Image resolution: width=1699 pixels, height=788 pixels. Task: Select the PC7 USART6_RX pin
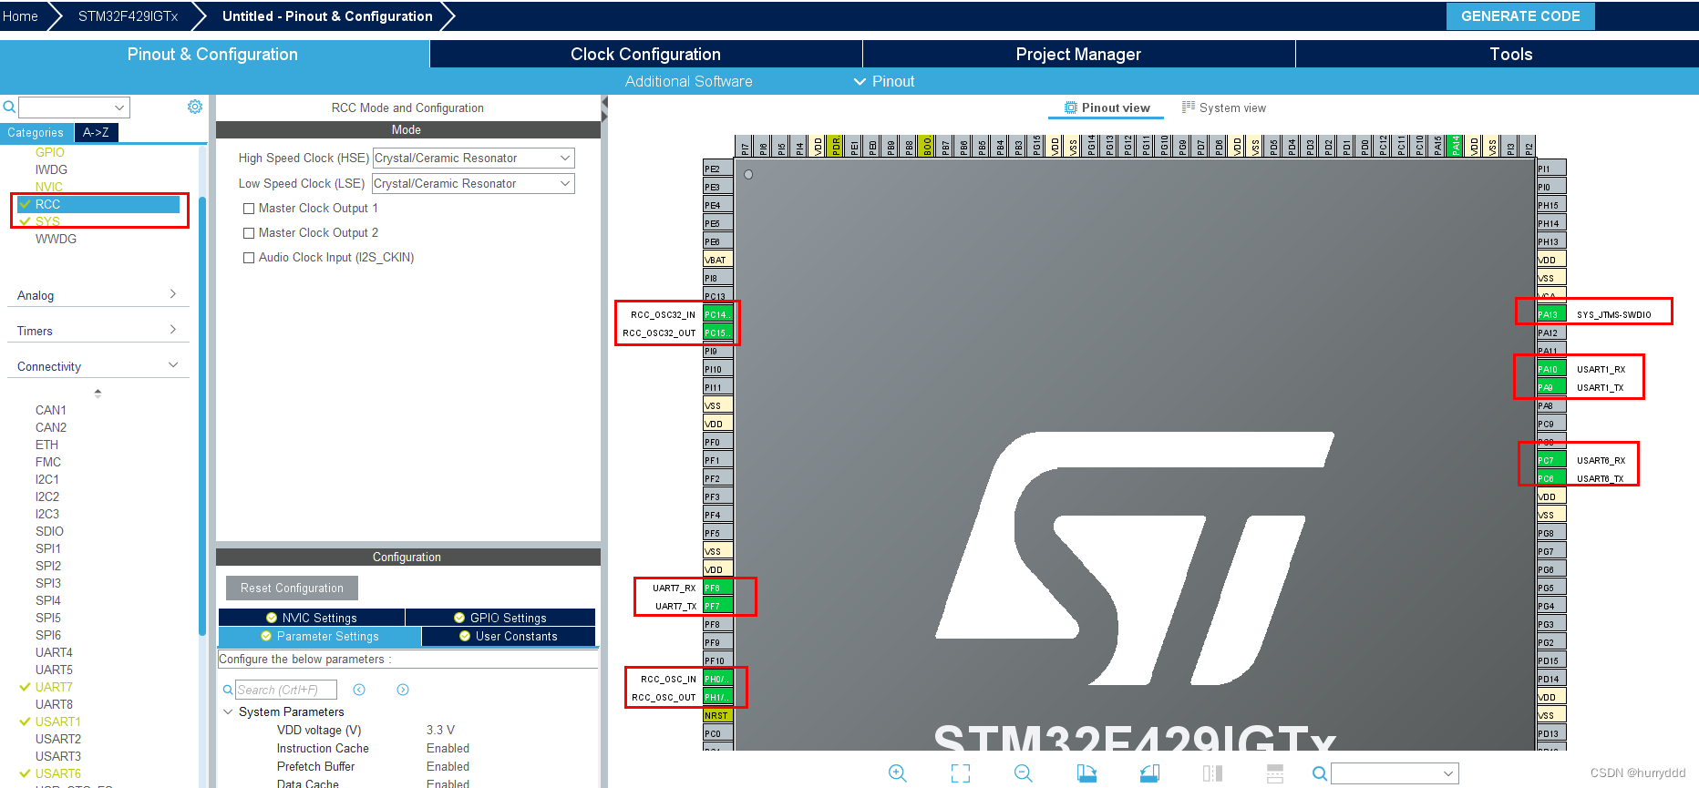tap(1550, 460)
